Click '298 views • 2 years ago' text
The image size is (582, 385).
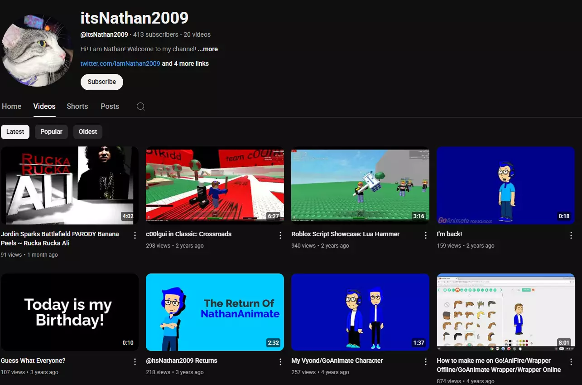(x=175, y=246)
